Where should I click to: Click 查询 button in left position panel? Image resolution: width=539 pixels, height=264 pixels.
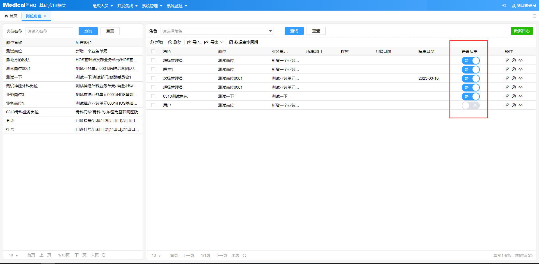coord(88,31)
